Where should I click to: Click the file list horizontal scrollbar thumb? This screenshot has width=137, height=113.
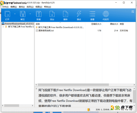(x=73, y=85)
